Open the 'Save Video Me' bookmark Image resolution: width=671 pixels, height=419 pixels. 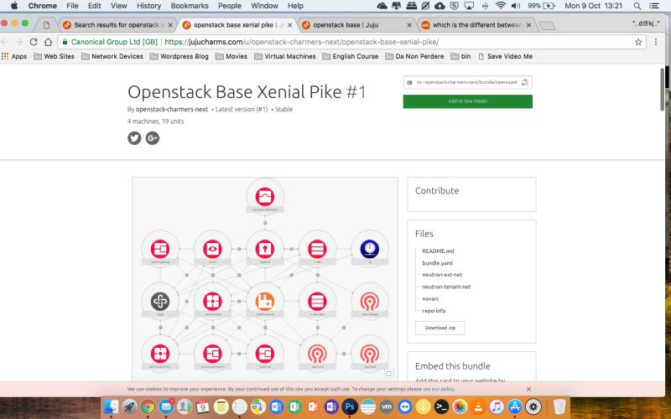[506, 56]
